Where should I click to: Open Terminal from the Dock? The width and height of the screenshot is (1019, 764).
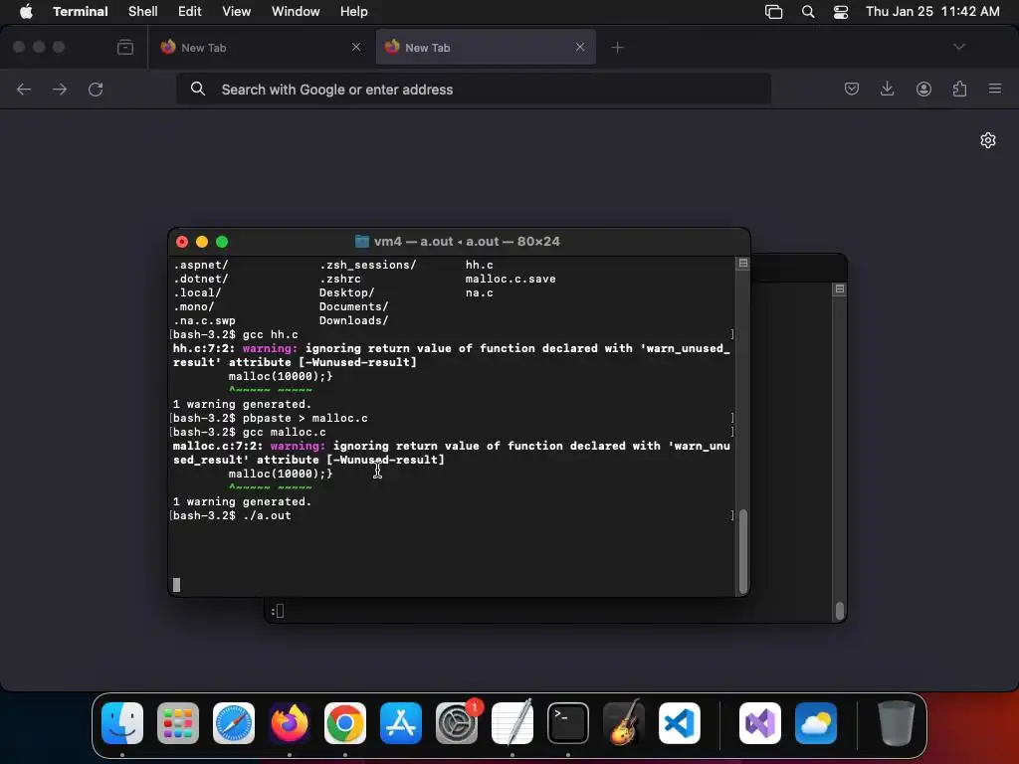tap(568, 723)
